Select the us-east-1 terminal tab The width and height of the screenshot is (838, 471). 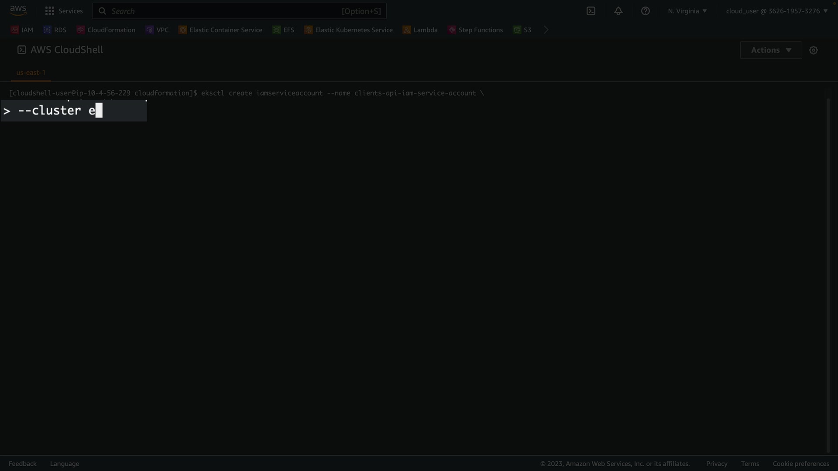click(31, 72)
